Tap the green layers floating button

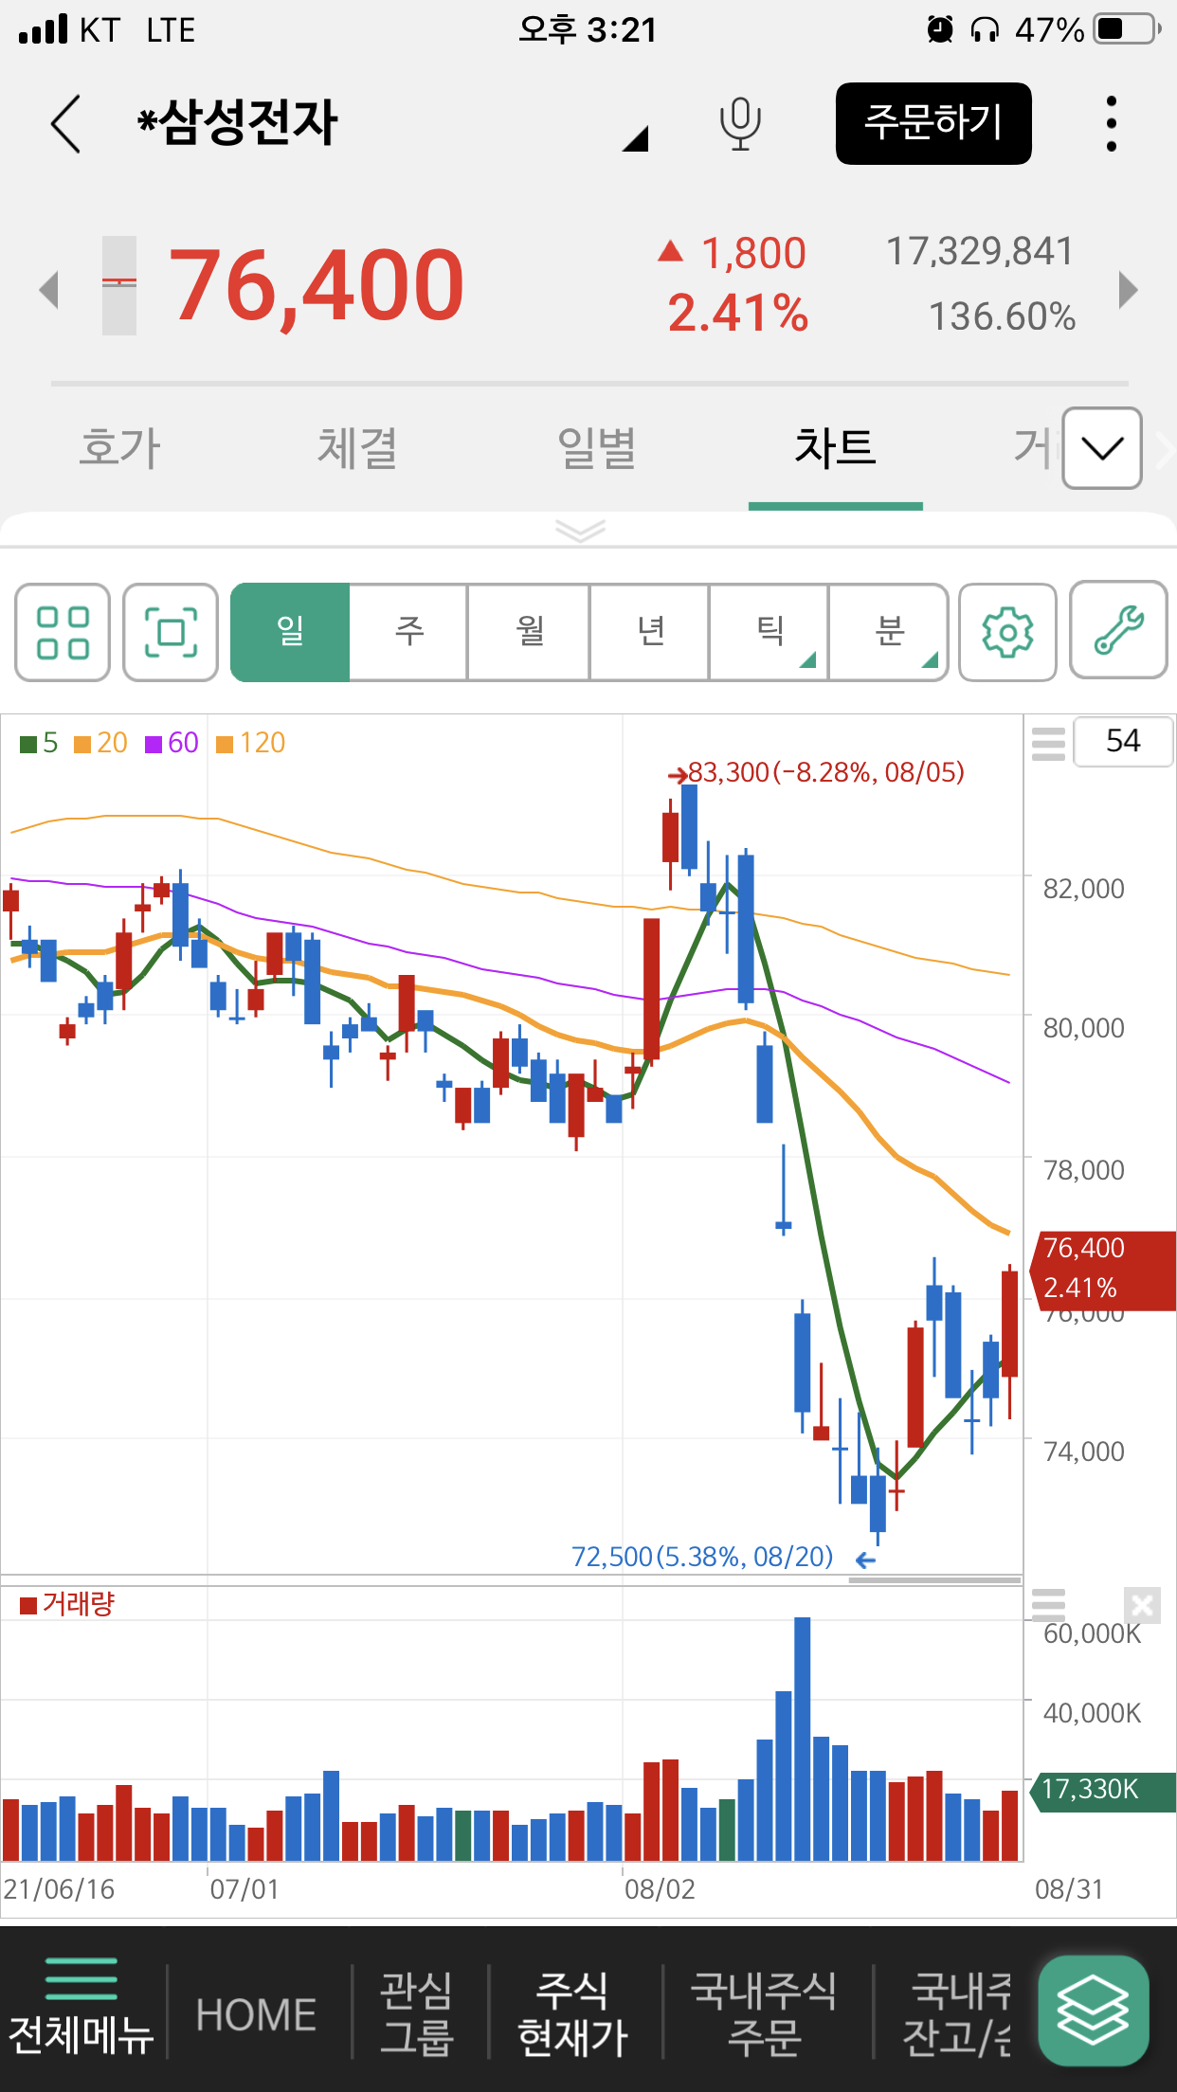click(x=1093, y=2011)
